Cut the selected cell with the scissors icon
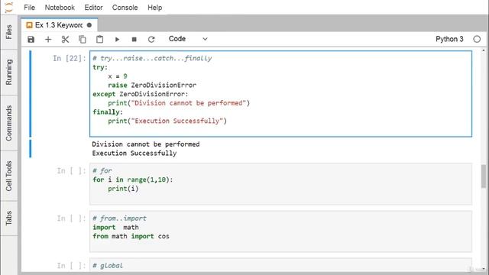Viewport: 489px width, 275px height. click(65, 39)
